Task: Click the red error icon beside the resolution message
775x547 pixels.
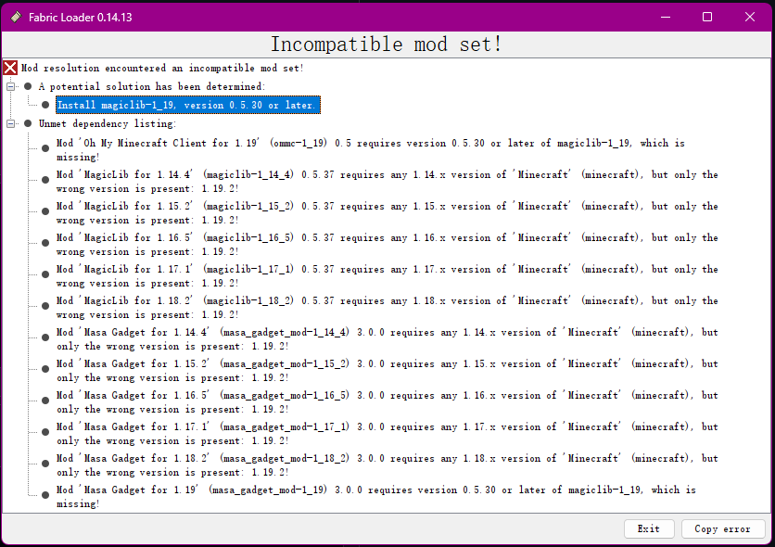Action: [x=8, y=67]
